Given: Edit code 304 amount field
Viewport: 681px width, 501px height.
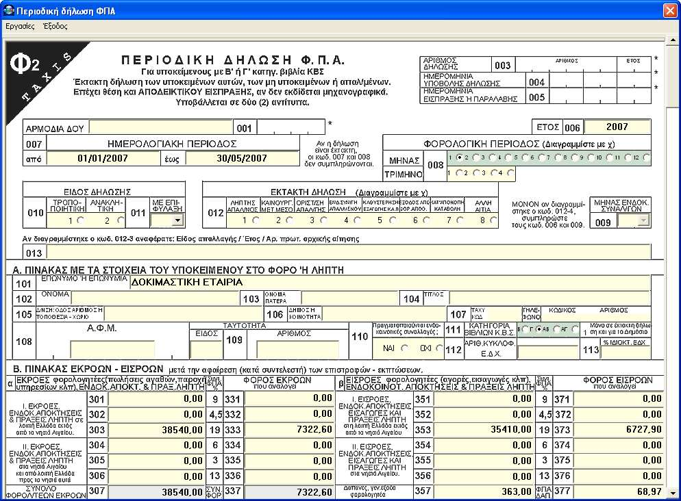Looking at the screenshot, I should (156, 445).
